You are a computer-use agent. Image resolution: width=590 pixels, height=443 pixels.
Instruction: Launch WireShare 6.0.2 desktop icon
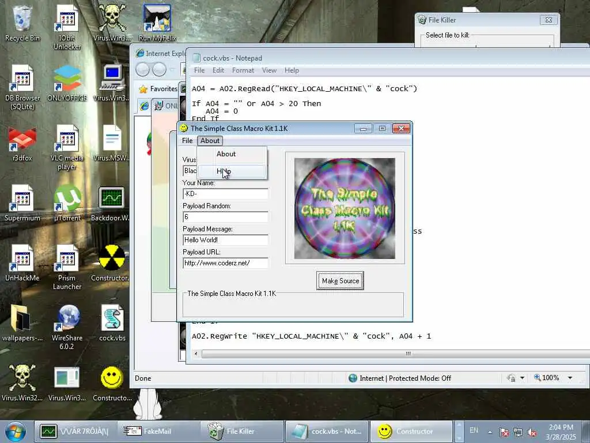pyautogui.click(x=67, y=327)
